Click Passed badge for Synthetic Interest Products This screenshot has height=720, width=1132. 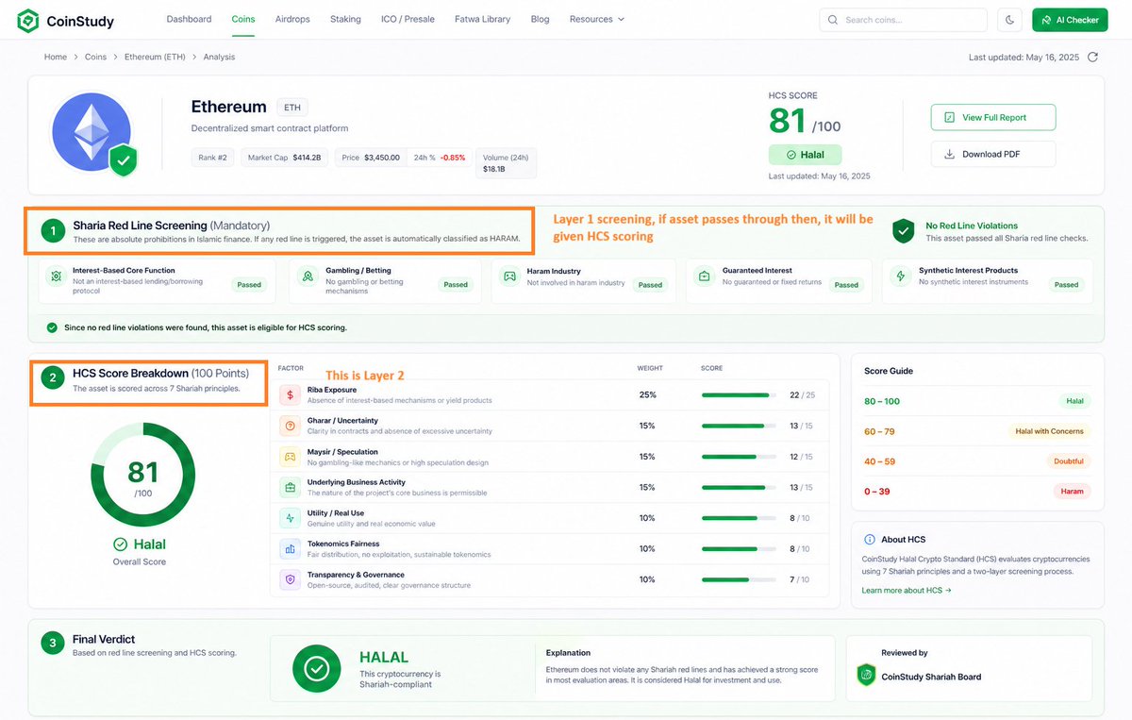(x=1066, y=284)
